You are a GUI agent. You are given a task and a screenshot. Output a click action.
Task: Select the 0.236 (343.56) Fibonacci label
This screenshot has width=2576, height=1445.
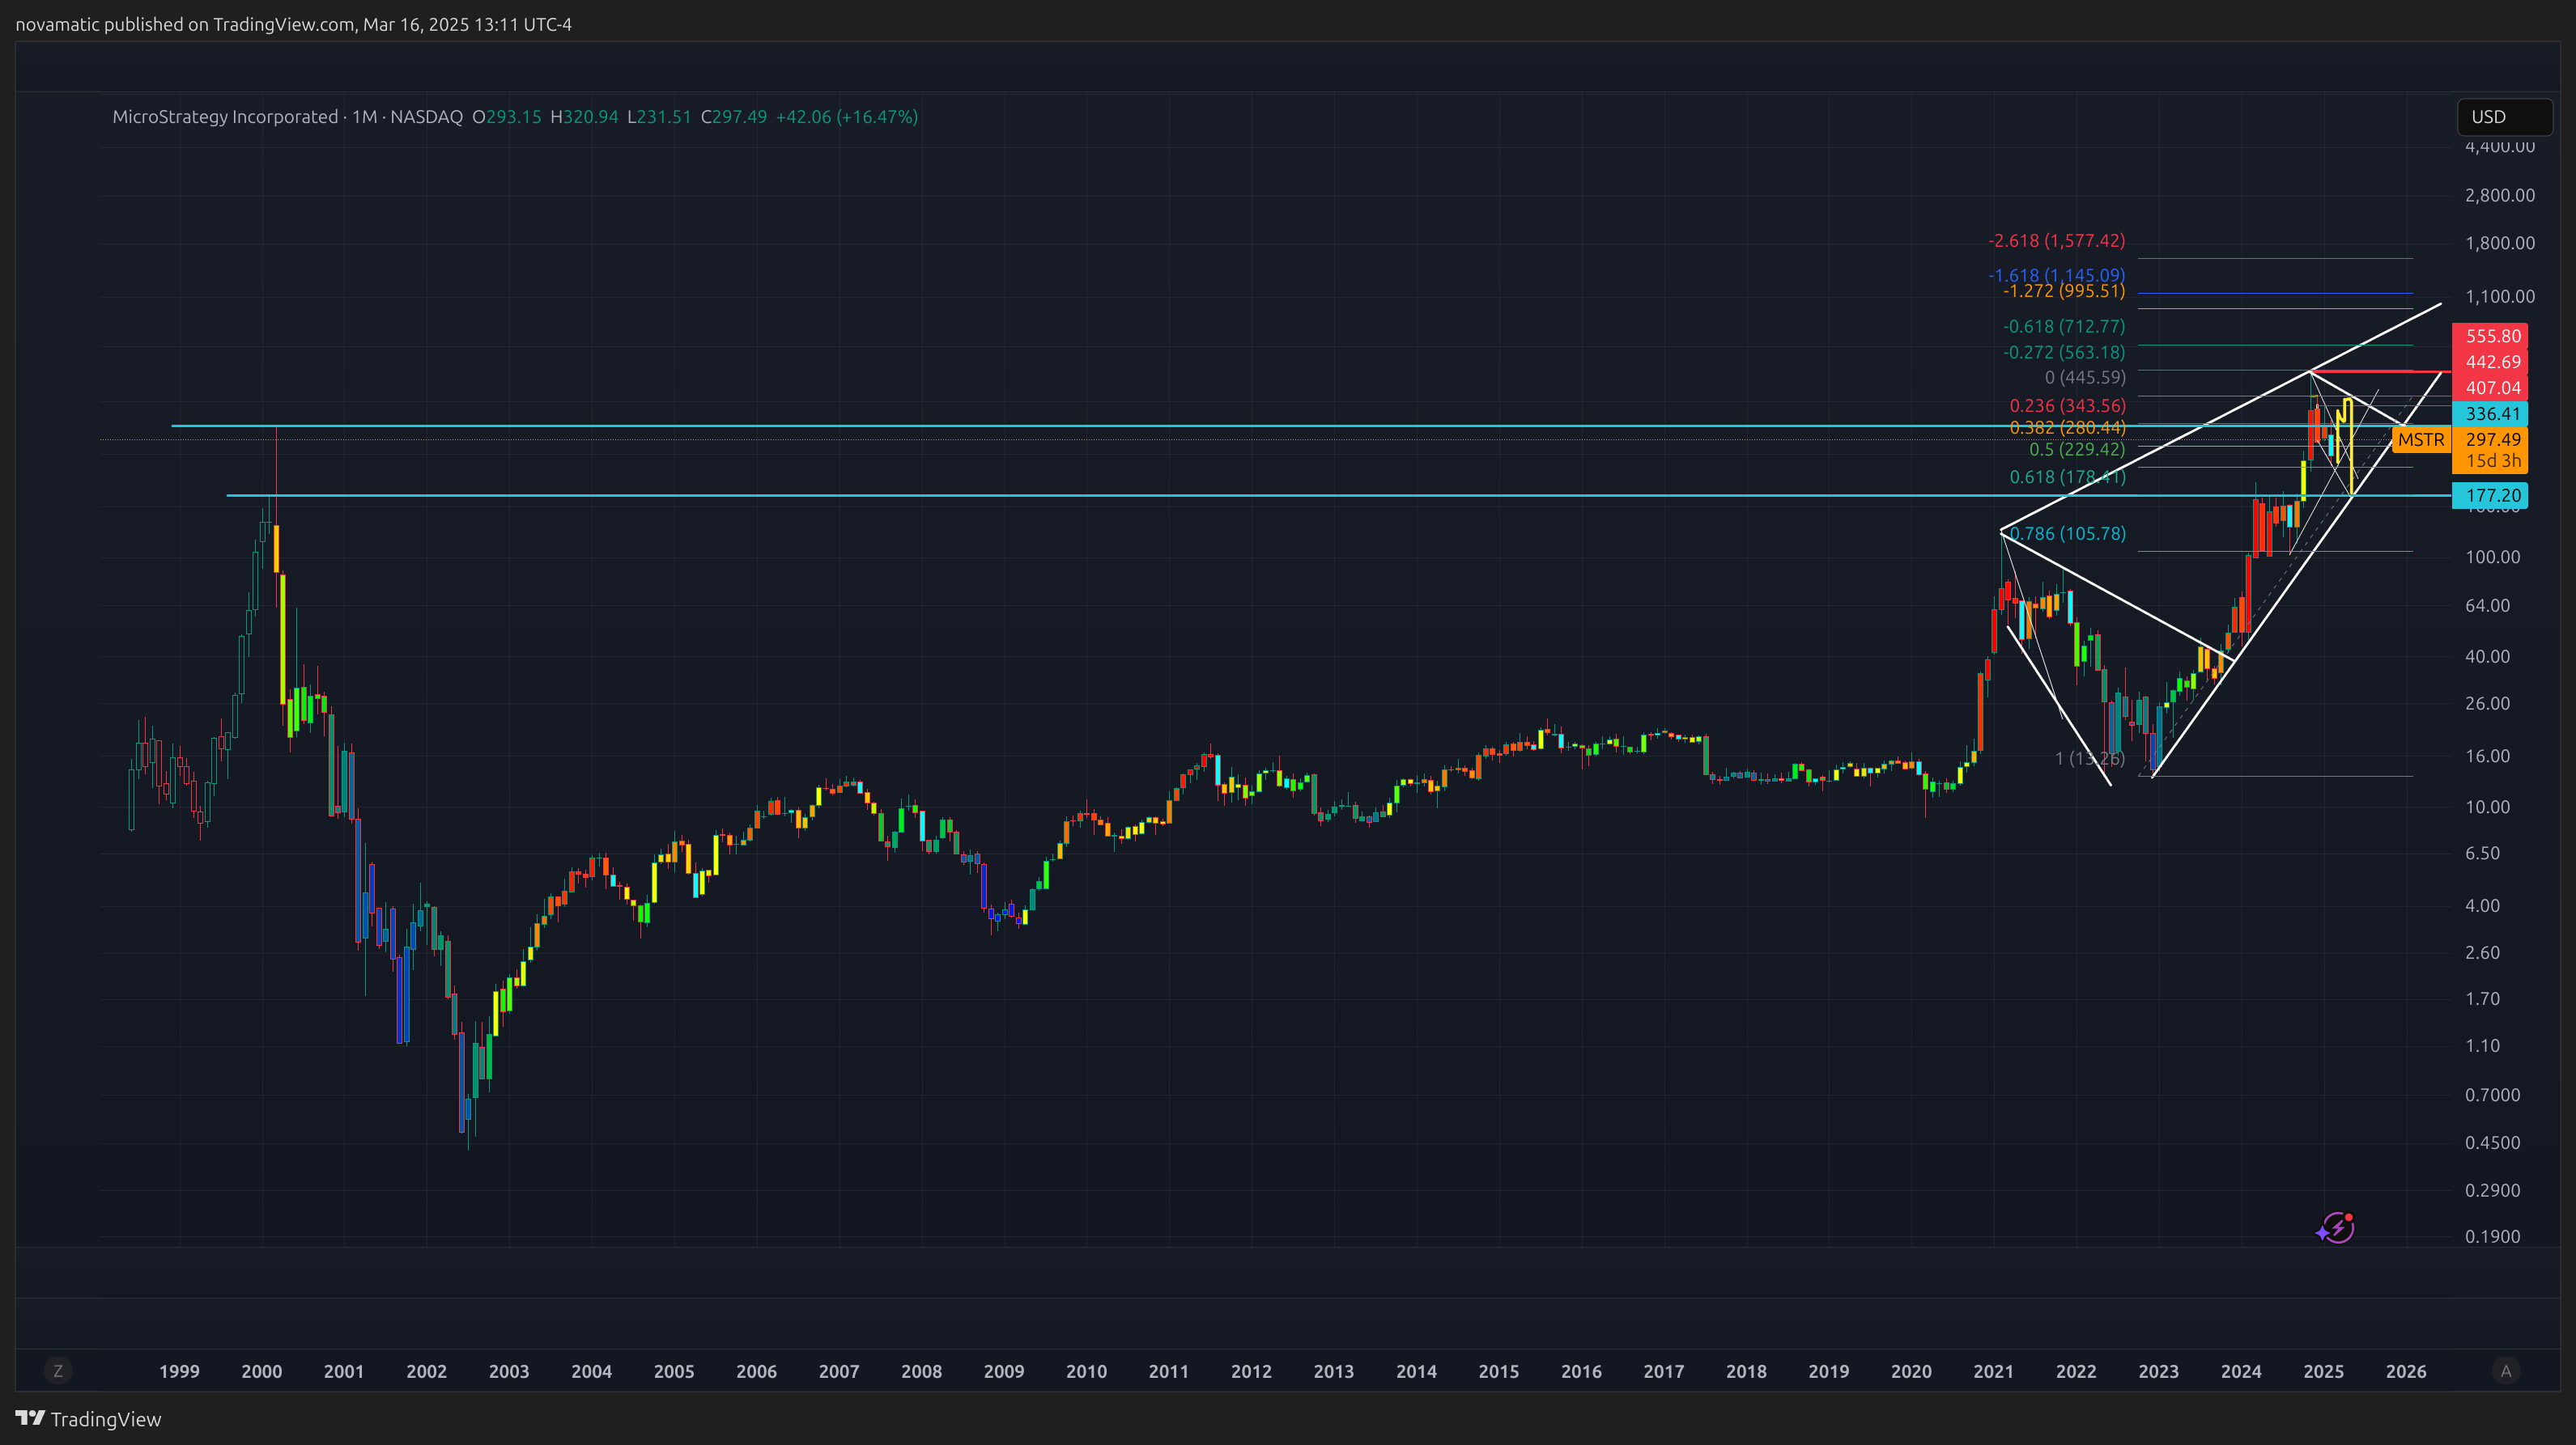(x=2068, y=405)
